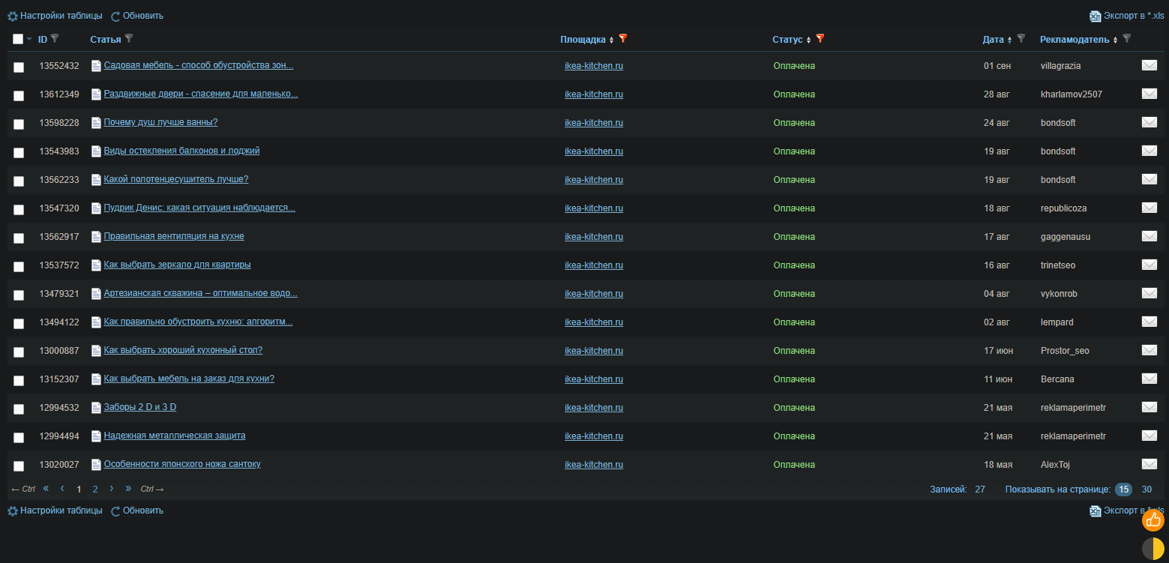This screenshot has height=563, width=1169.
Task: Jump to first page with double arrow
Action: (46, 489)
